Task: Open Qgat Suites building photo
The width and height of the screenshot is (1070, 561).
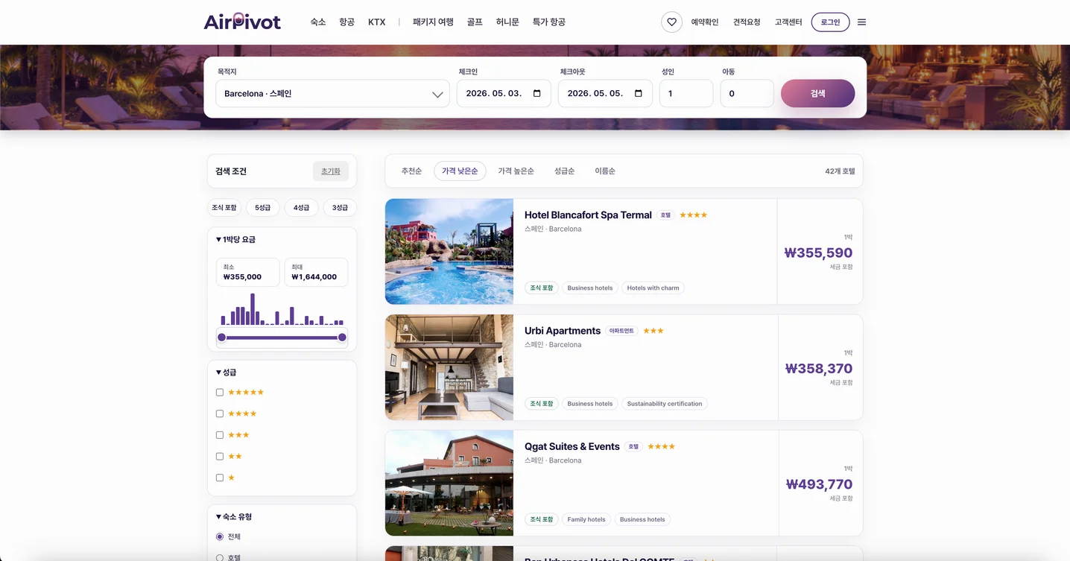Action: 449,483
